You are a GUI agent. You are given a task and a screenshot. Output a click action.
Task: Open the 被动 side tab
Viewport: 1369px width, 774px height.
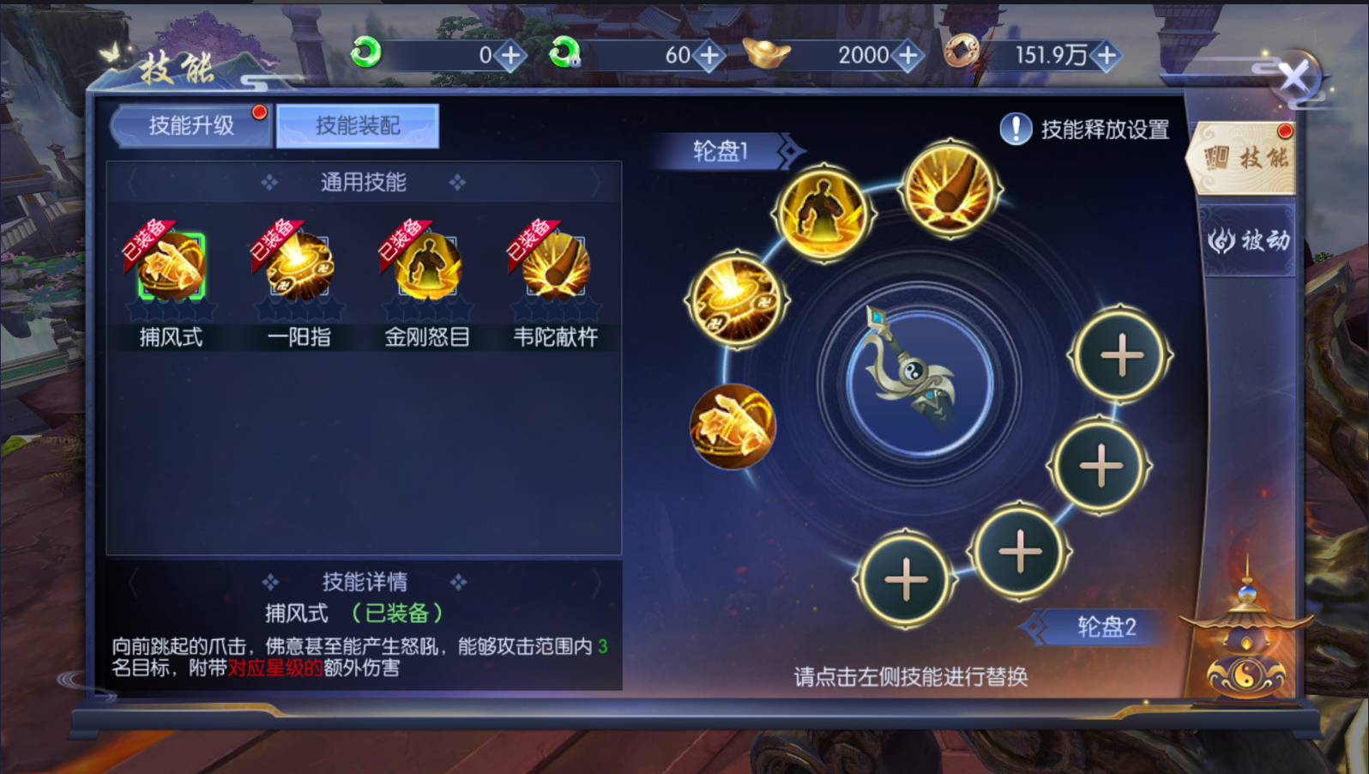pyautogui.click(x=1248, y=240)
